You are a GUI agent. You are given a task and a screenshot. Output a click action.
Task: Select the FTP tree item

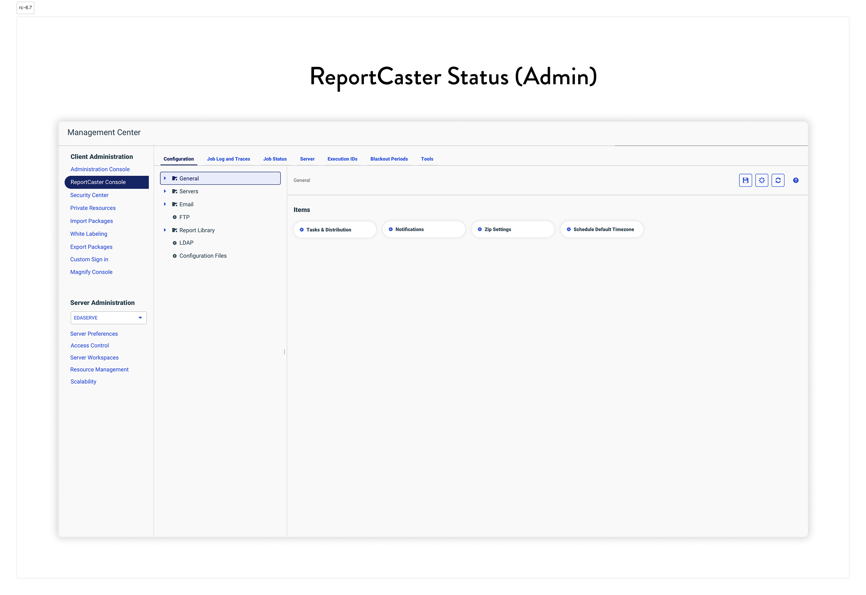(x=184, y=217)
